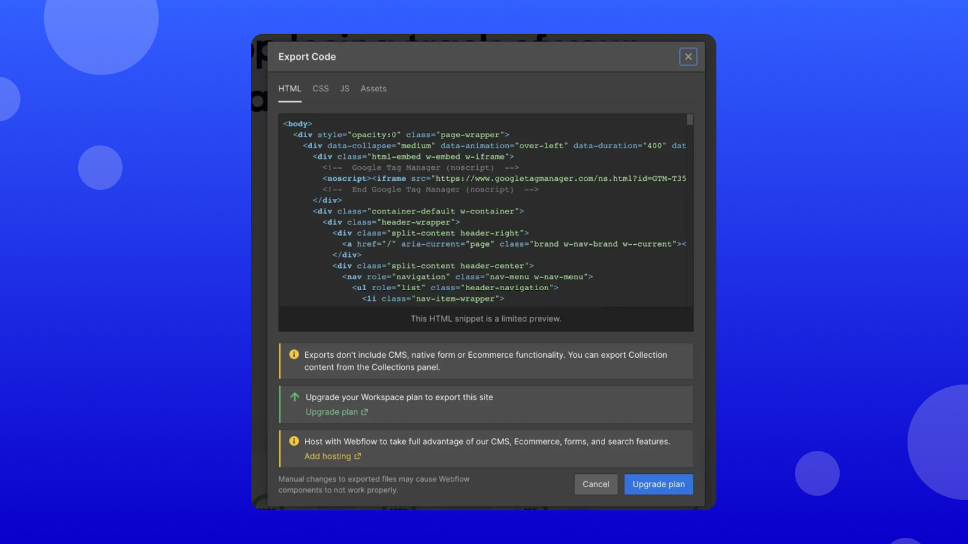This screenshot has width=968, height=544.
Task: Follow the green Upgrade plan link
Action: point(332,412)
